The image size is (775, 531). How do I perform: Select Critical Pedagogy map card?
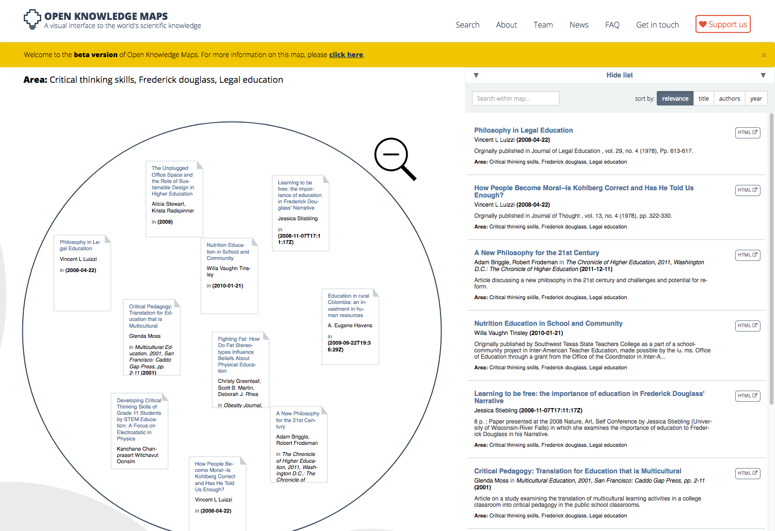[152, 337]
